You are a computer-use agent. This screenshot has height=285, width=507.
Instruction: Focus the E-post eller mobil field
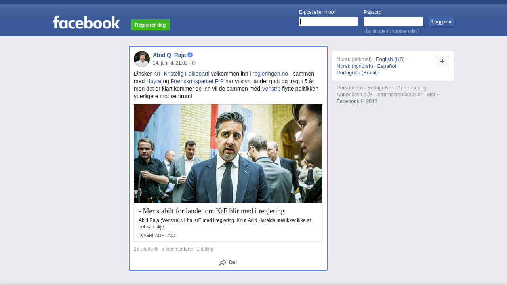[x=328, y=22]
